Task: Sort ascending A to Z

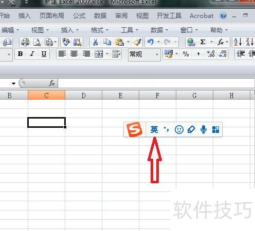Action: [x=238, y=42]
